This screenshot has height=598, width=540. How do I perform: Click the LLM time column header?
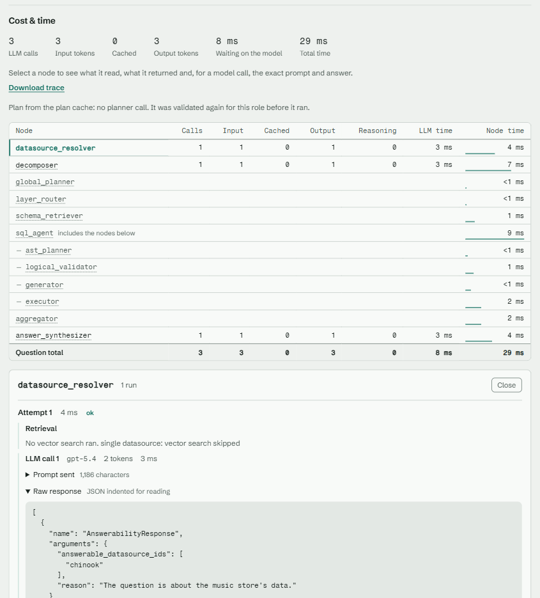(x=436, y=131)
